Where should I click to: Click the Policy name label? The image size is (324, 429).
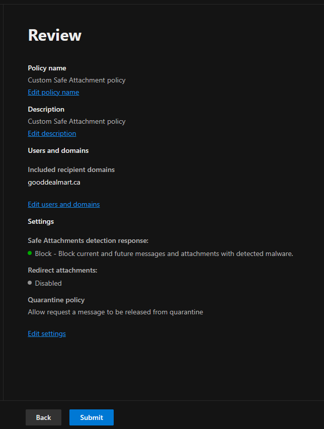[x=47, y=68]
